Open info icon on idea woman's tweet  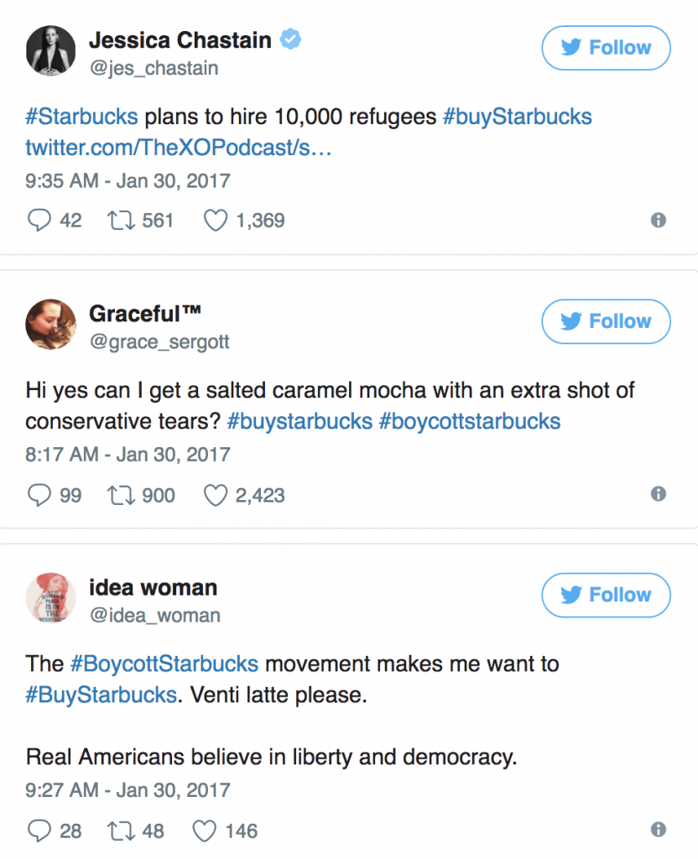click(x=659, y=830)
